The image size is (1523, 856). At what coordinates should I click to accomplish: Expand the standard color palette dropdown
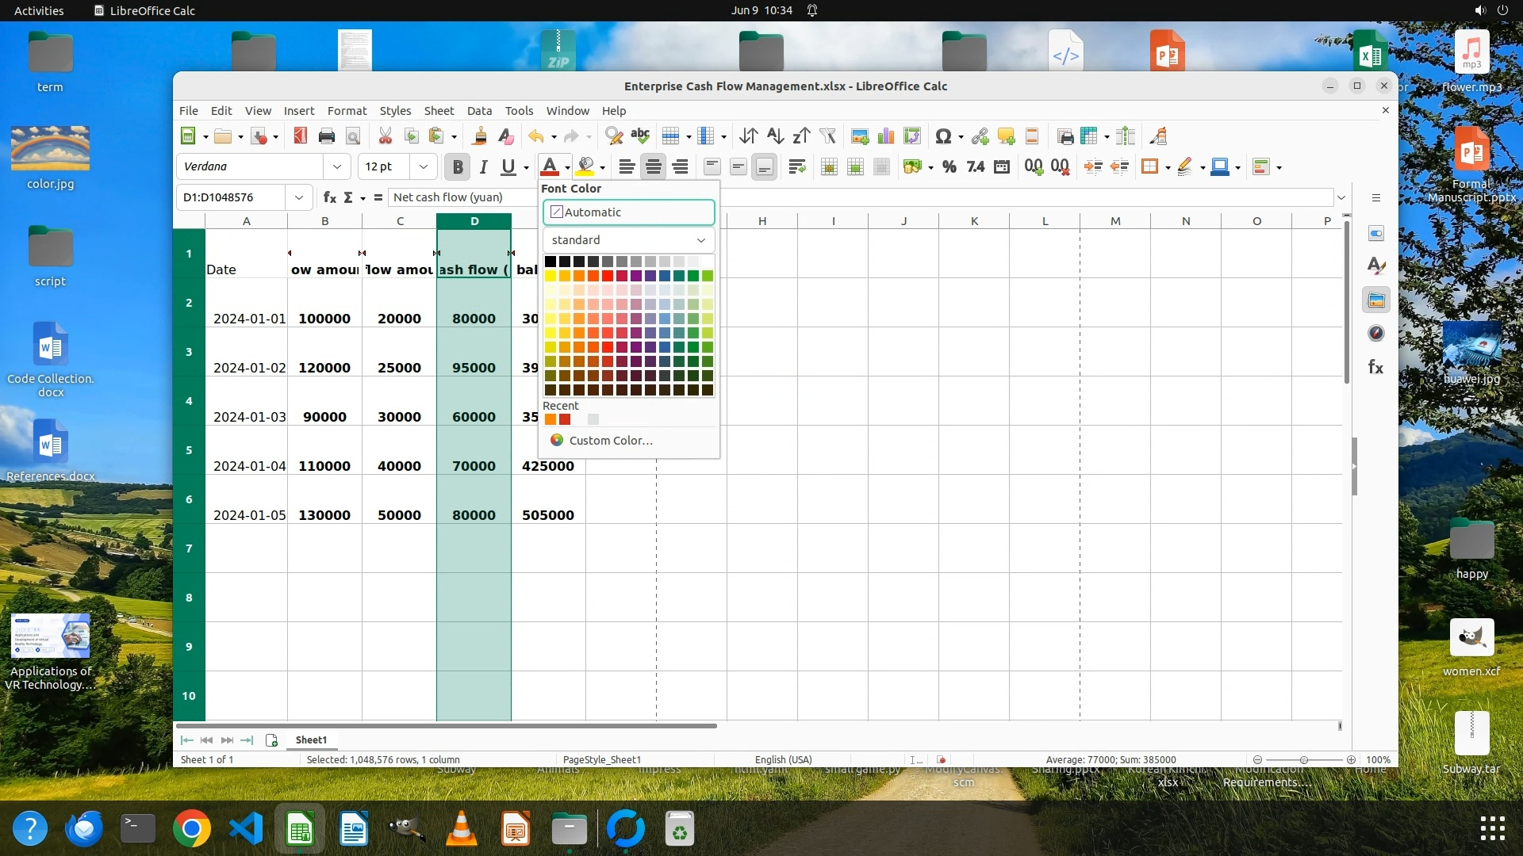(x=628, y=240)
